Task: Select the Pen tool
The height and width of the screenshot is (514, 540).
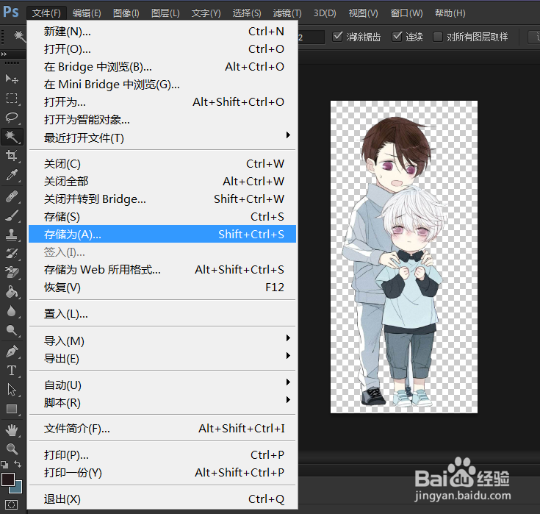Action: (x=12, y=351)
